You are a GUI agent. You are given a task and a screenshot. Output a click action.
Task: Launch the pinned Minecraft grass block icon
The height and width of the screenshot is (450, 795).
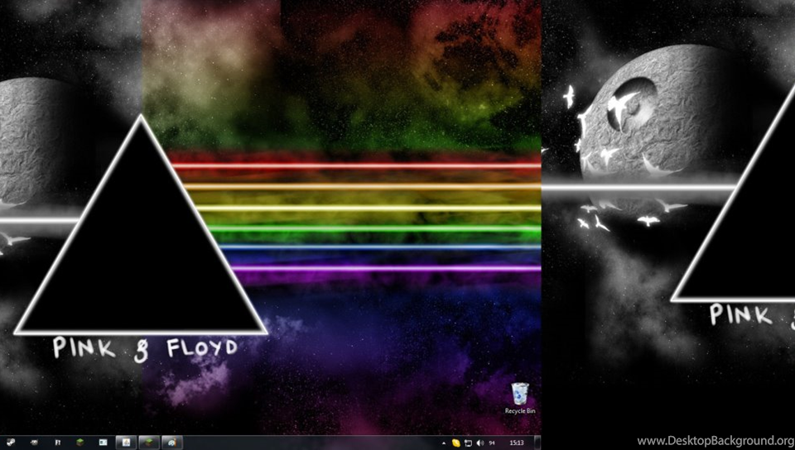pos(80,443)
